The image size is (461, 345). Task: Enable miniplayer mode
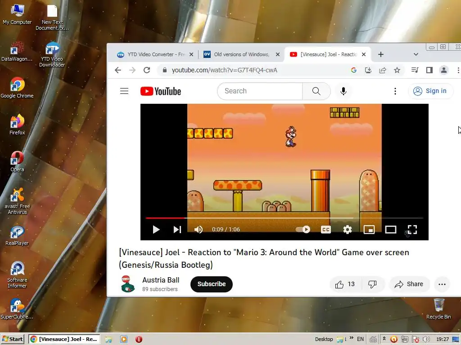369,230
